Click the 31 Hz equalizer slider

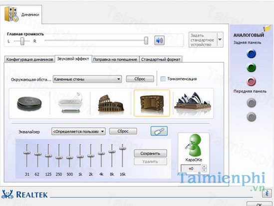pos(27,153)
